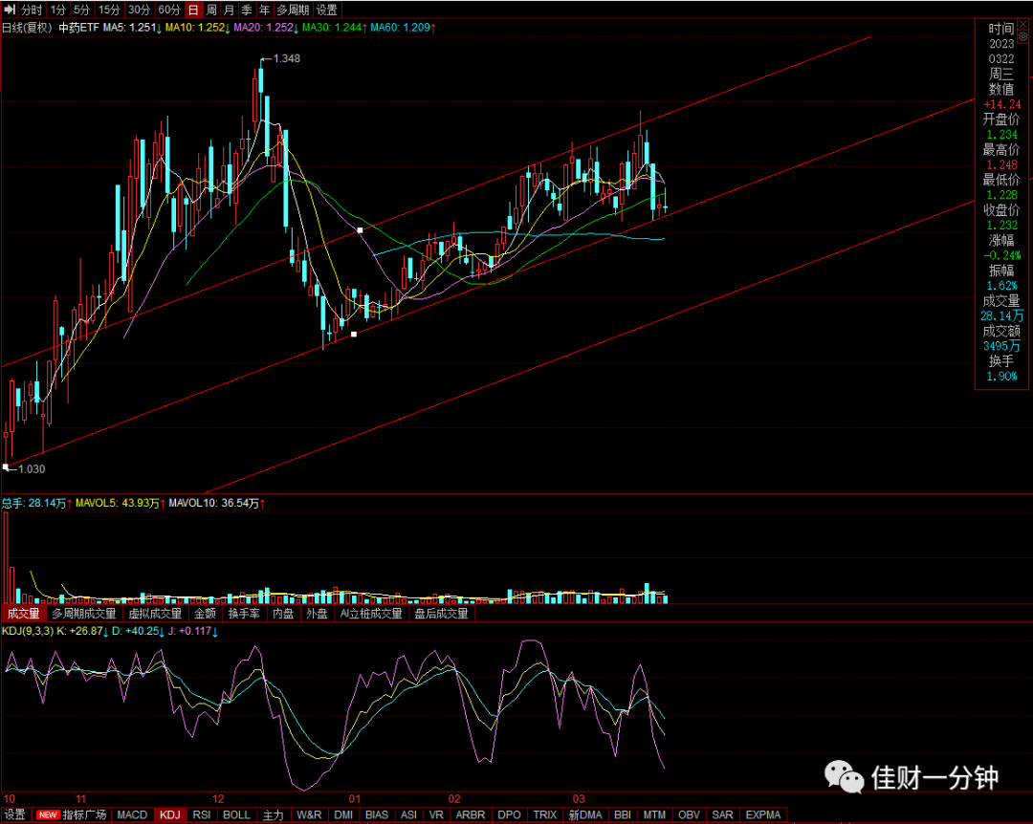Click the MA10: 1.252 indicator value

click(x=198, y=28)
